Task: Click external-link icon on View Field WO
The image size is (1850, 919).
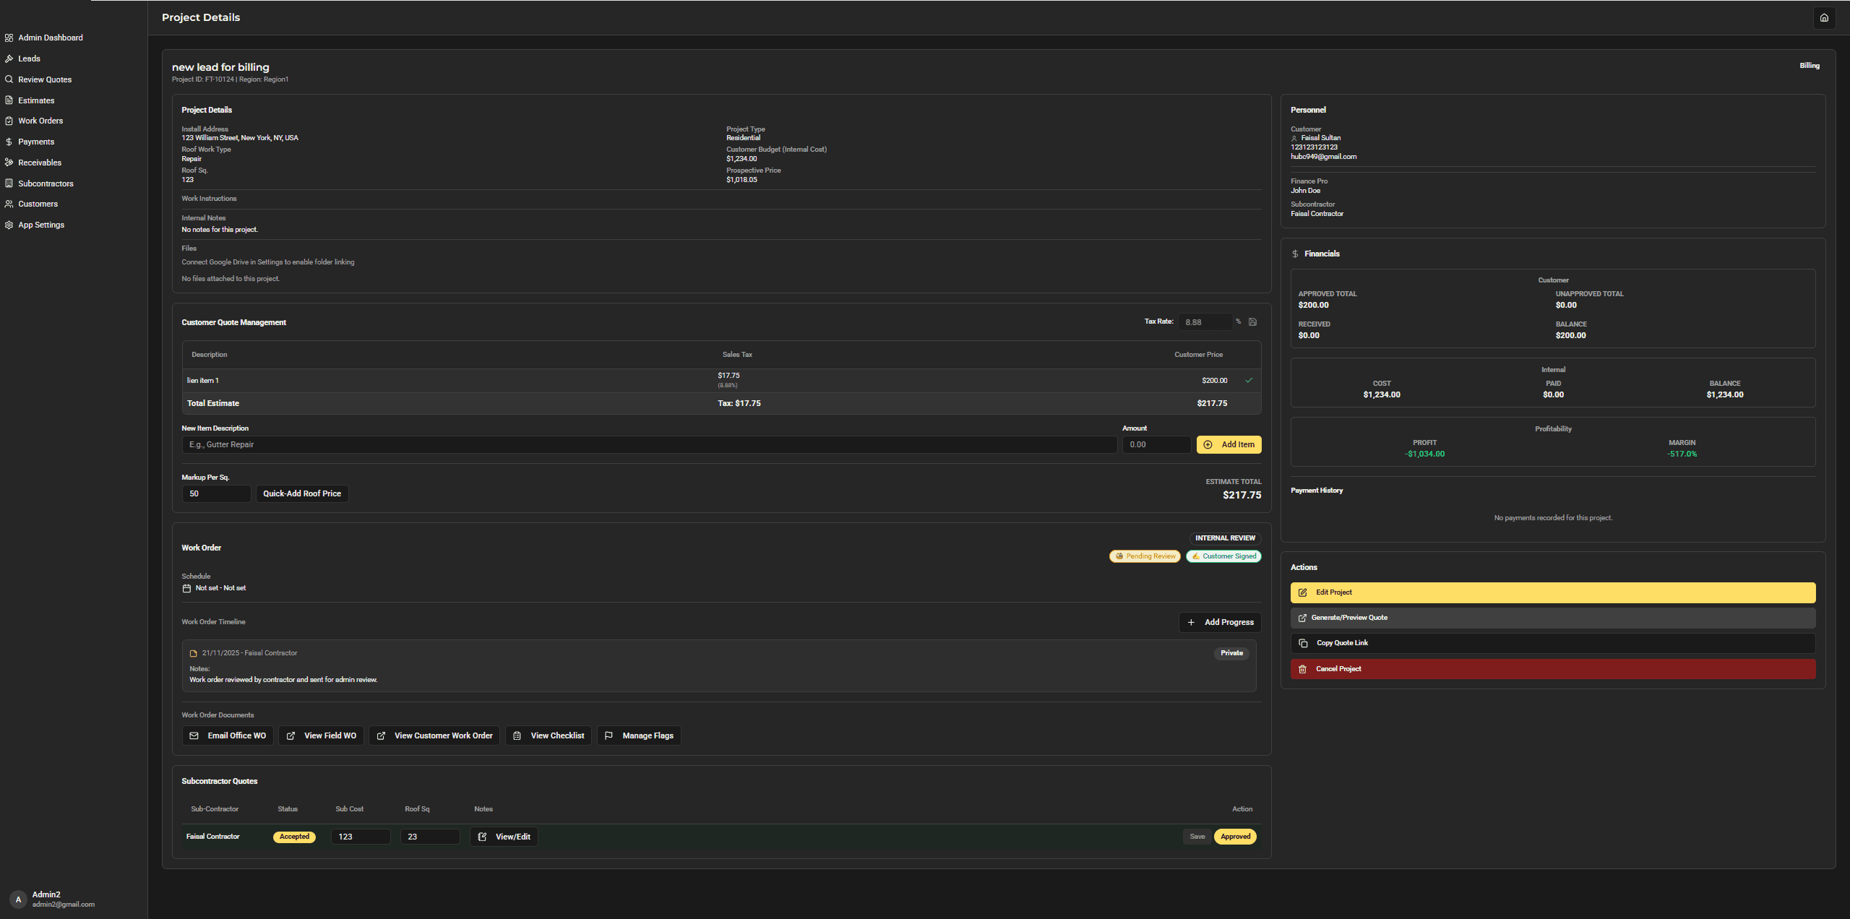Action: click(x=291, y=735)
